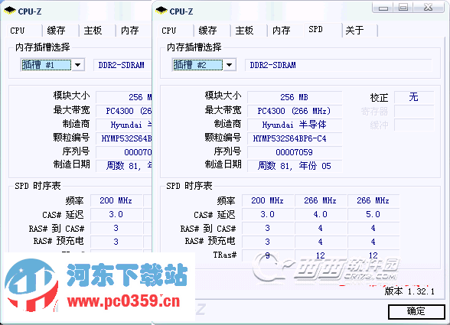Screen dimensions: 450x325
Task: Click the 确定 button
Action: pyautogui.click(x=416, y=311)
